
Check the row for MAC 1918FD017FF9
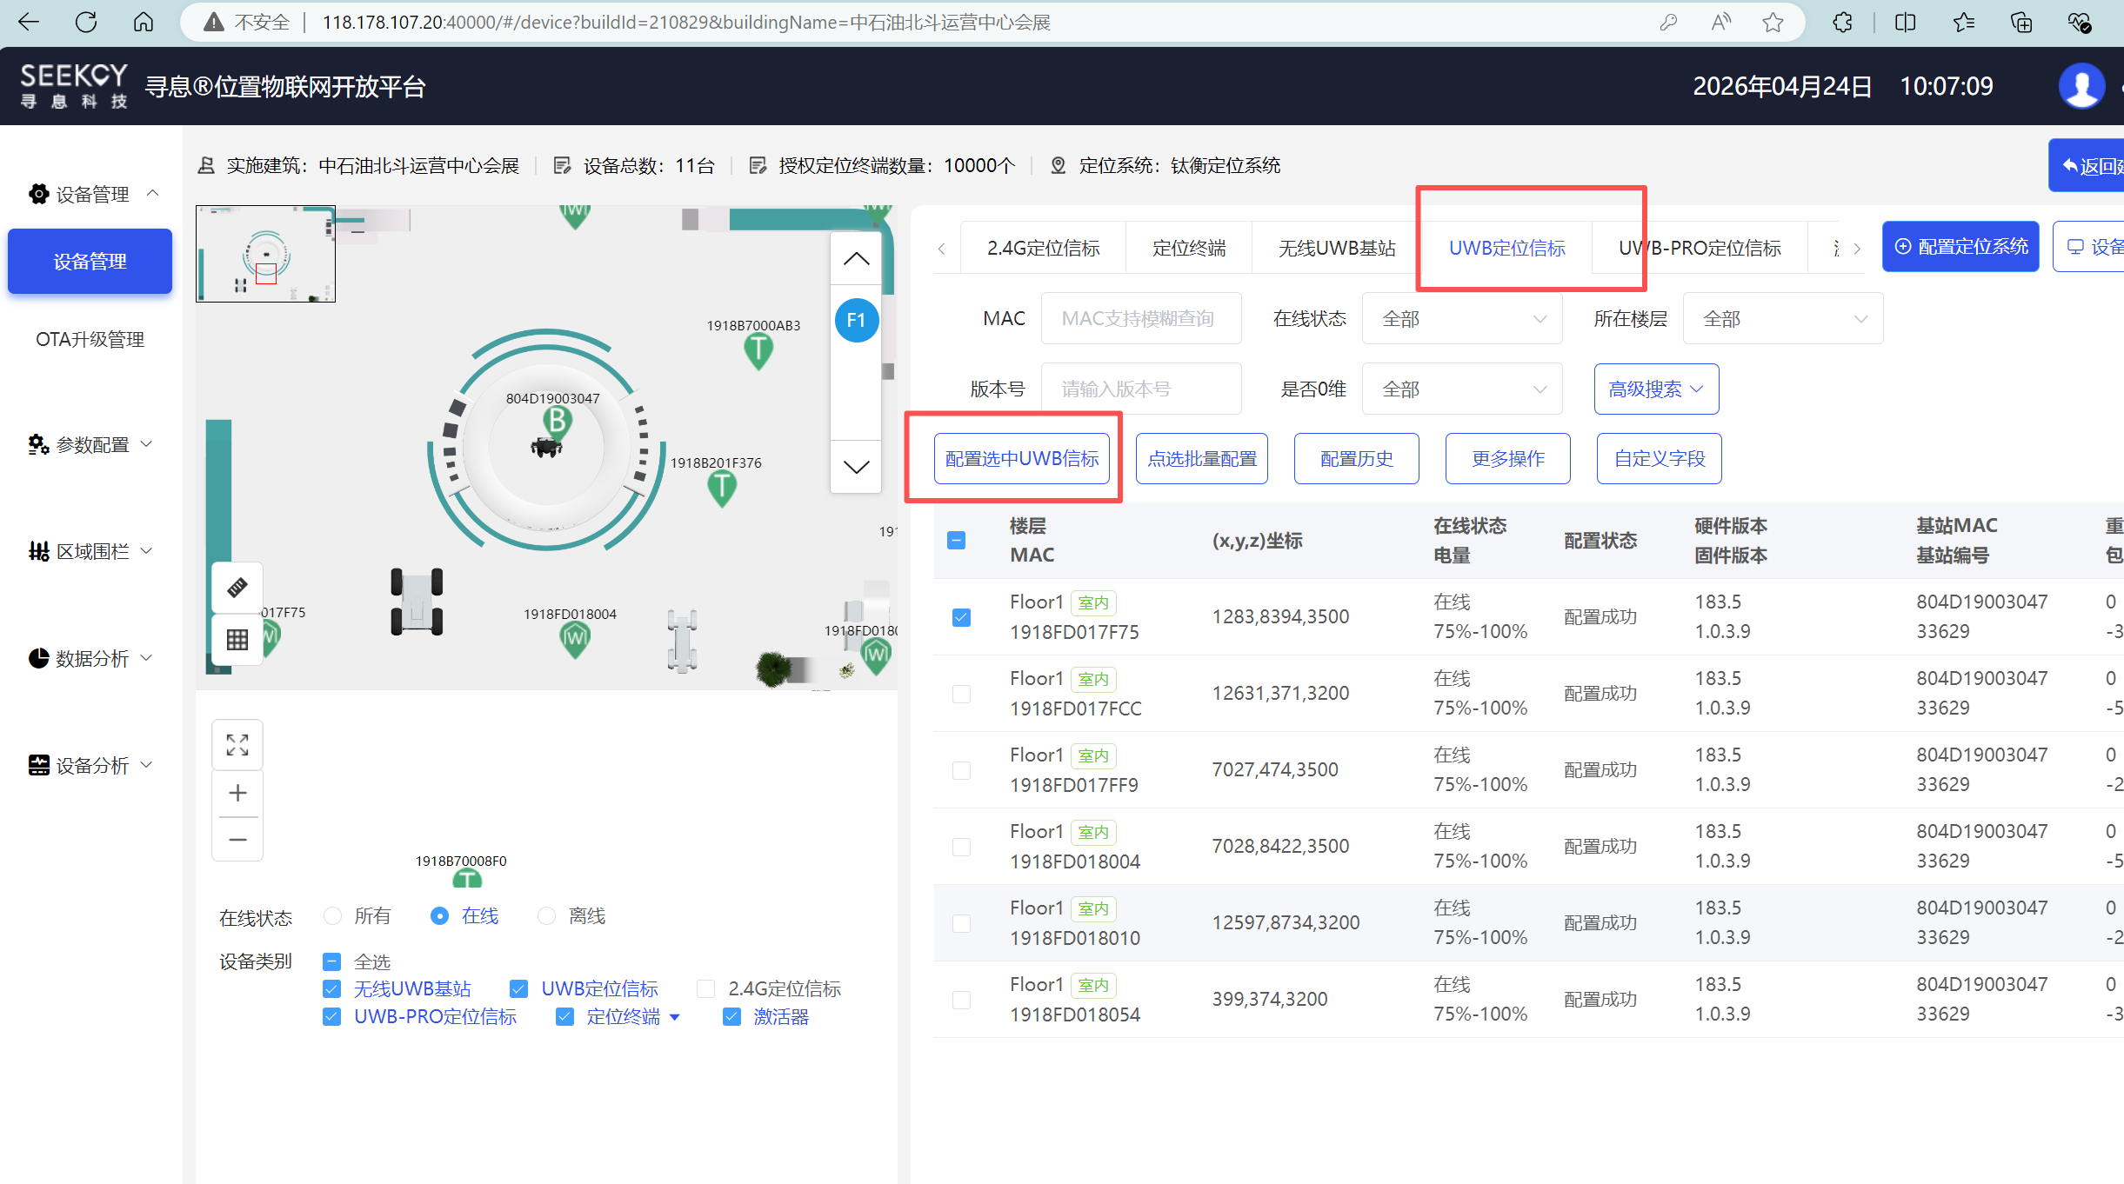pyautogui.click(x=961, y=770)
